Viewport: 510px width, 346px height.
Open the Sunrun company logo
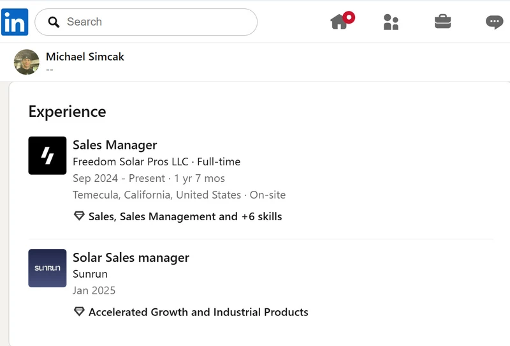[47, 268]
